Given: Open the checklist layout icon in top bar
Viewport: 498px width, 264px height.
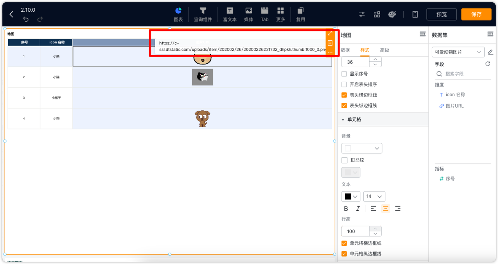Looking at the screenshot, I should click(377, 14).
